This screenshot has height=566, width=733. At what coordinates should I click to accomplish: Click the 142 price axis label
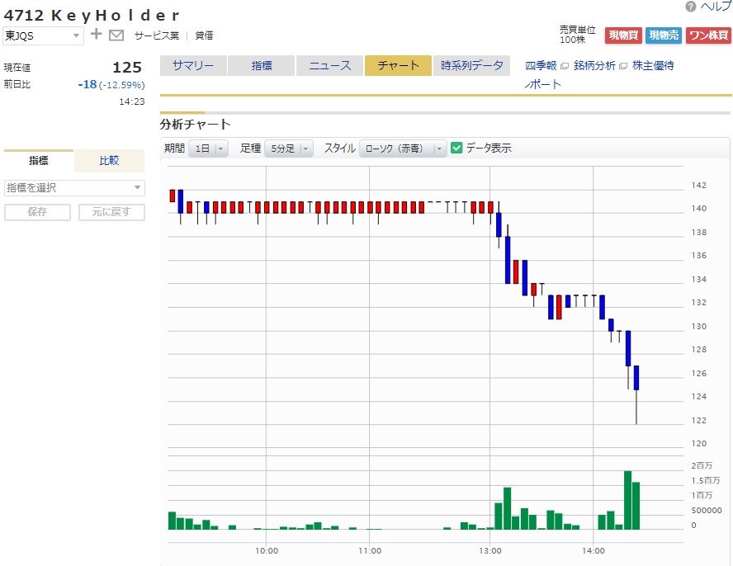tap(699, 186)
